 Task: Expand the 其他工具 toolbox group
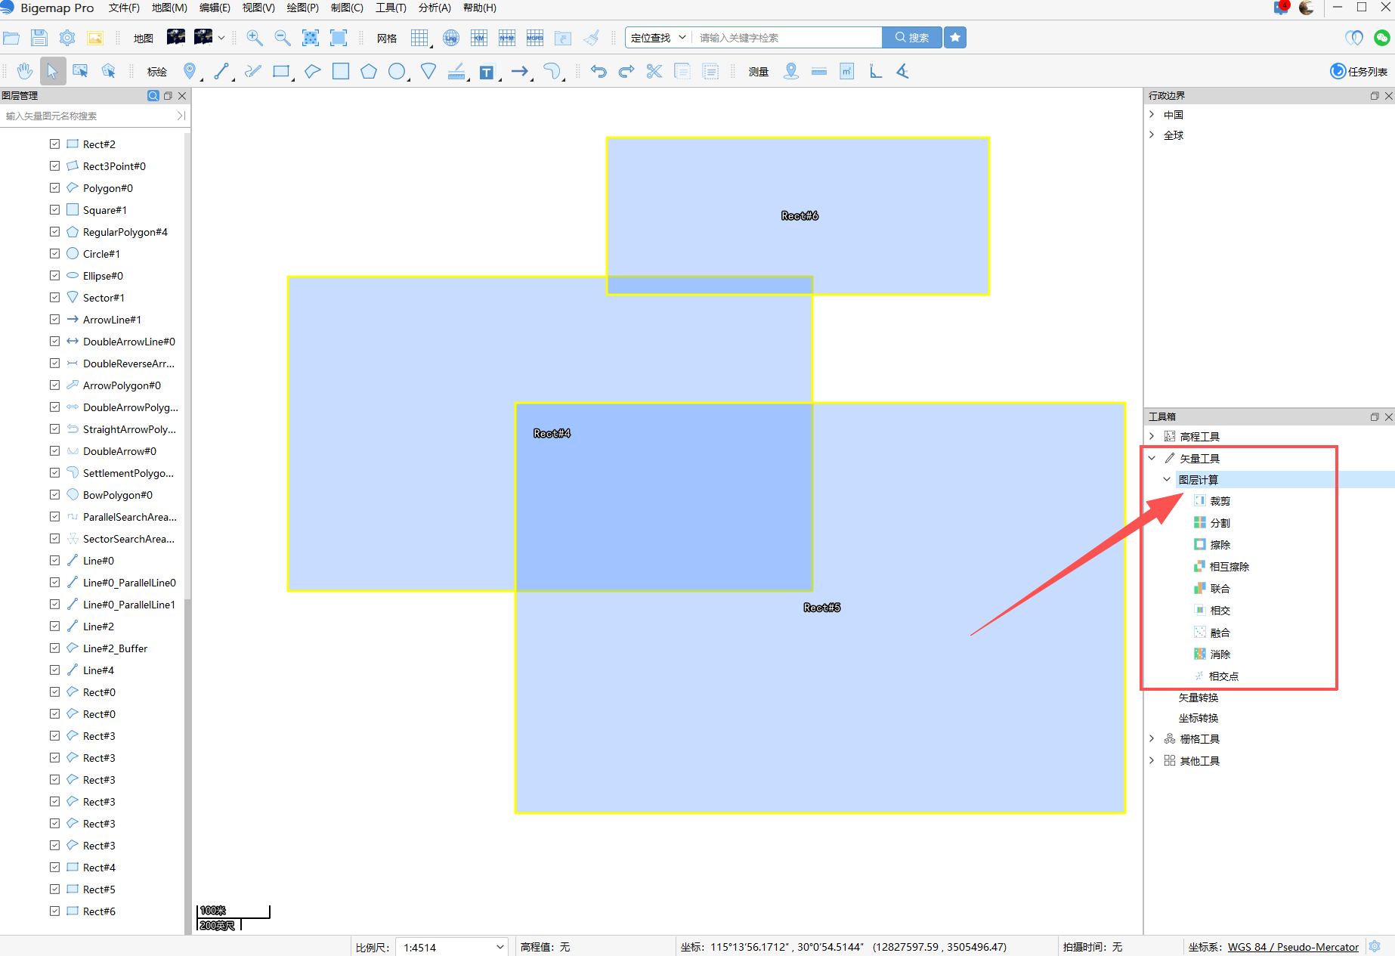pyautogui.click(x=1152, y=760)
